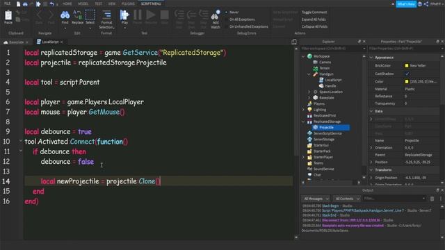Switch to the VIEW ribbon tab
Image resolution: width=445 pixels, height=250 pixels.
[112, 3]
